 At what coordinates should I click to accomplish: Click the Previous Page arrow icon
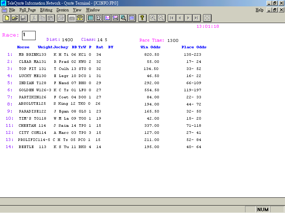(180, 18)
